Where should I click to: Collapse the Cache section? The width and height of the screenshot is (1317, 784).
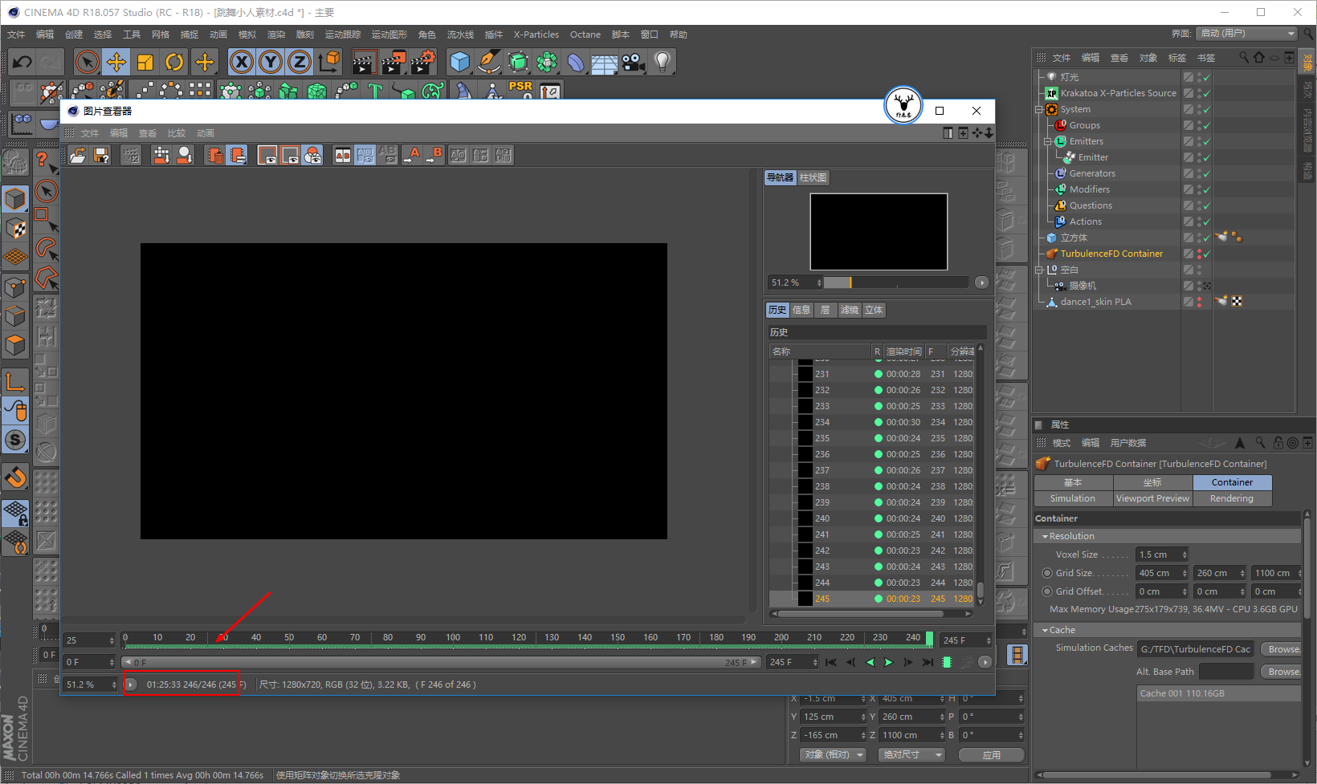click(1045, 630)
